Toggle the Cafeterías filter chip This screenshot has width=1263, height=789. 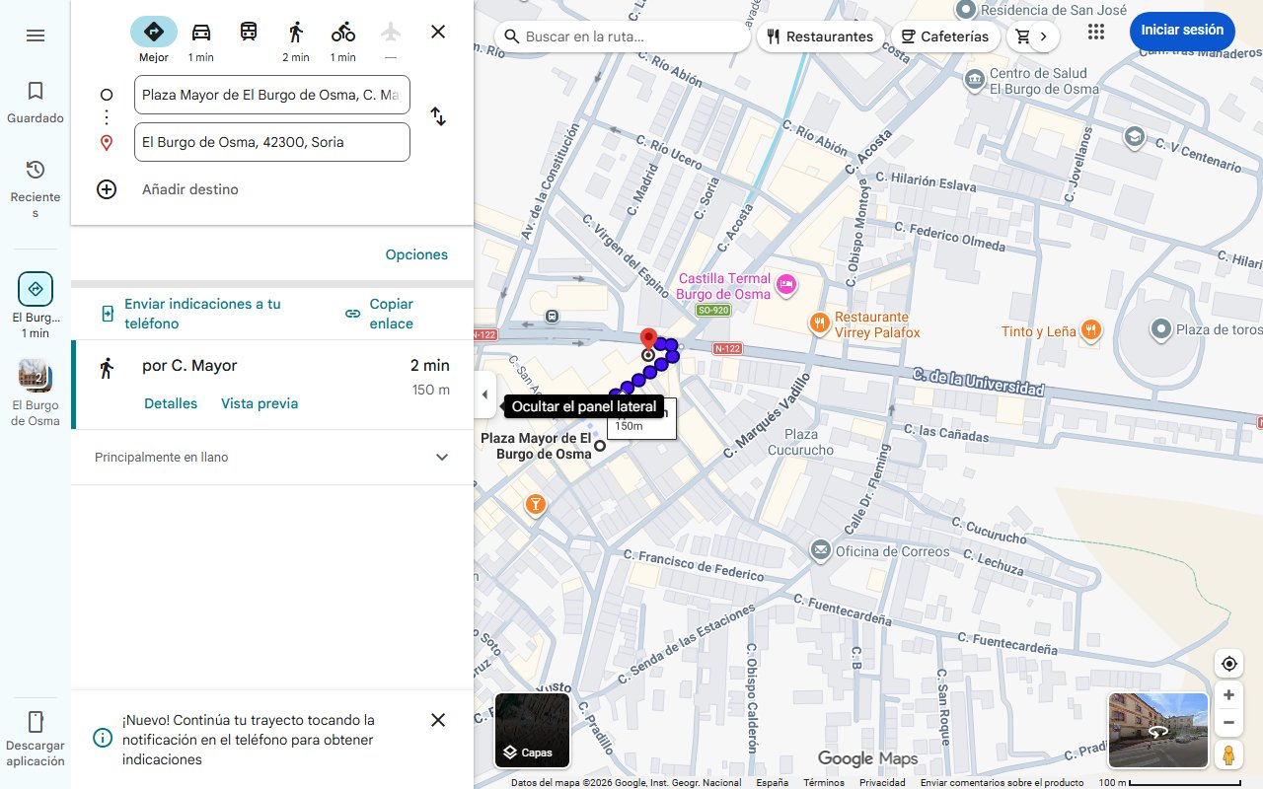tap(944, 36)
